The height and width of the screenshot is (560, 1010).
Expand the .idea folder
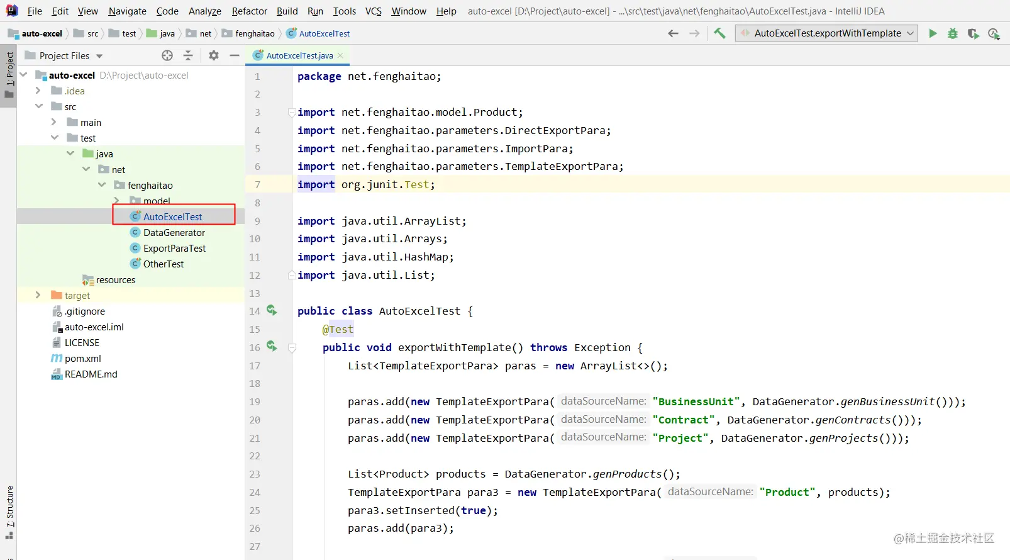point(38,91)
